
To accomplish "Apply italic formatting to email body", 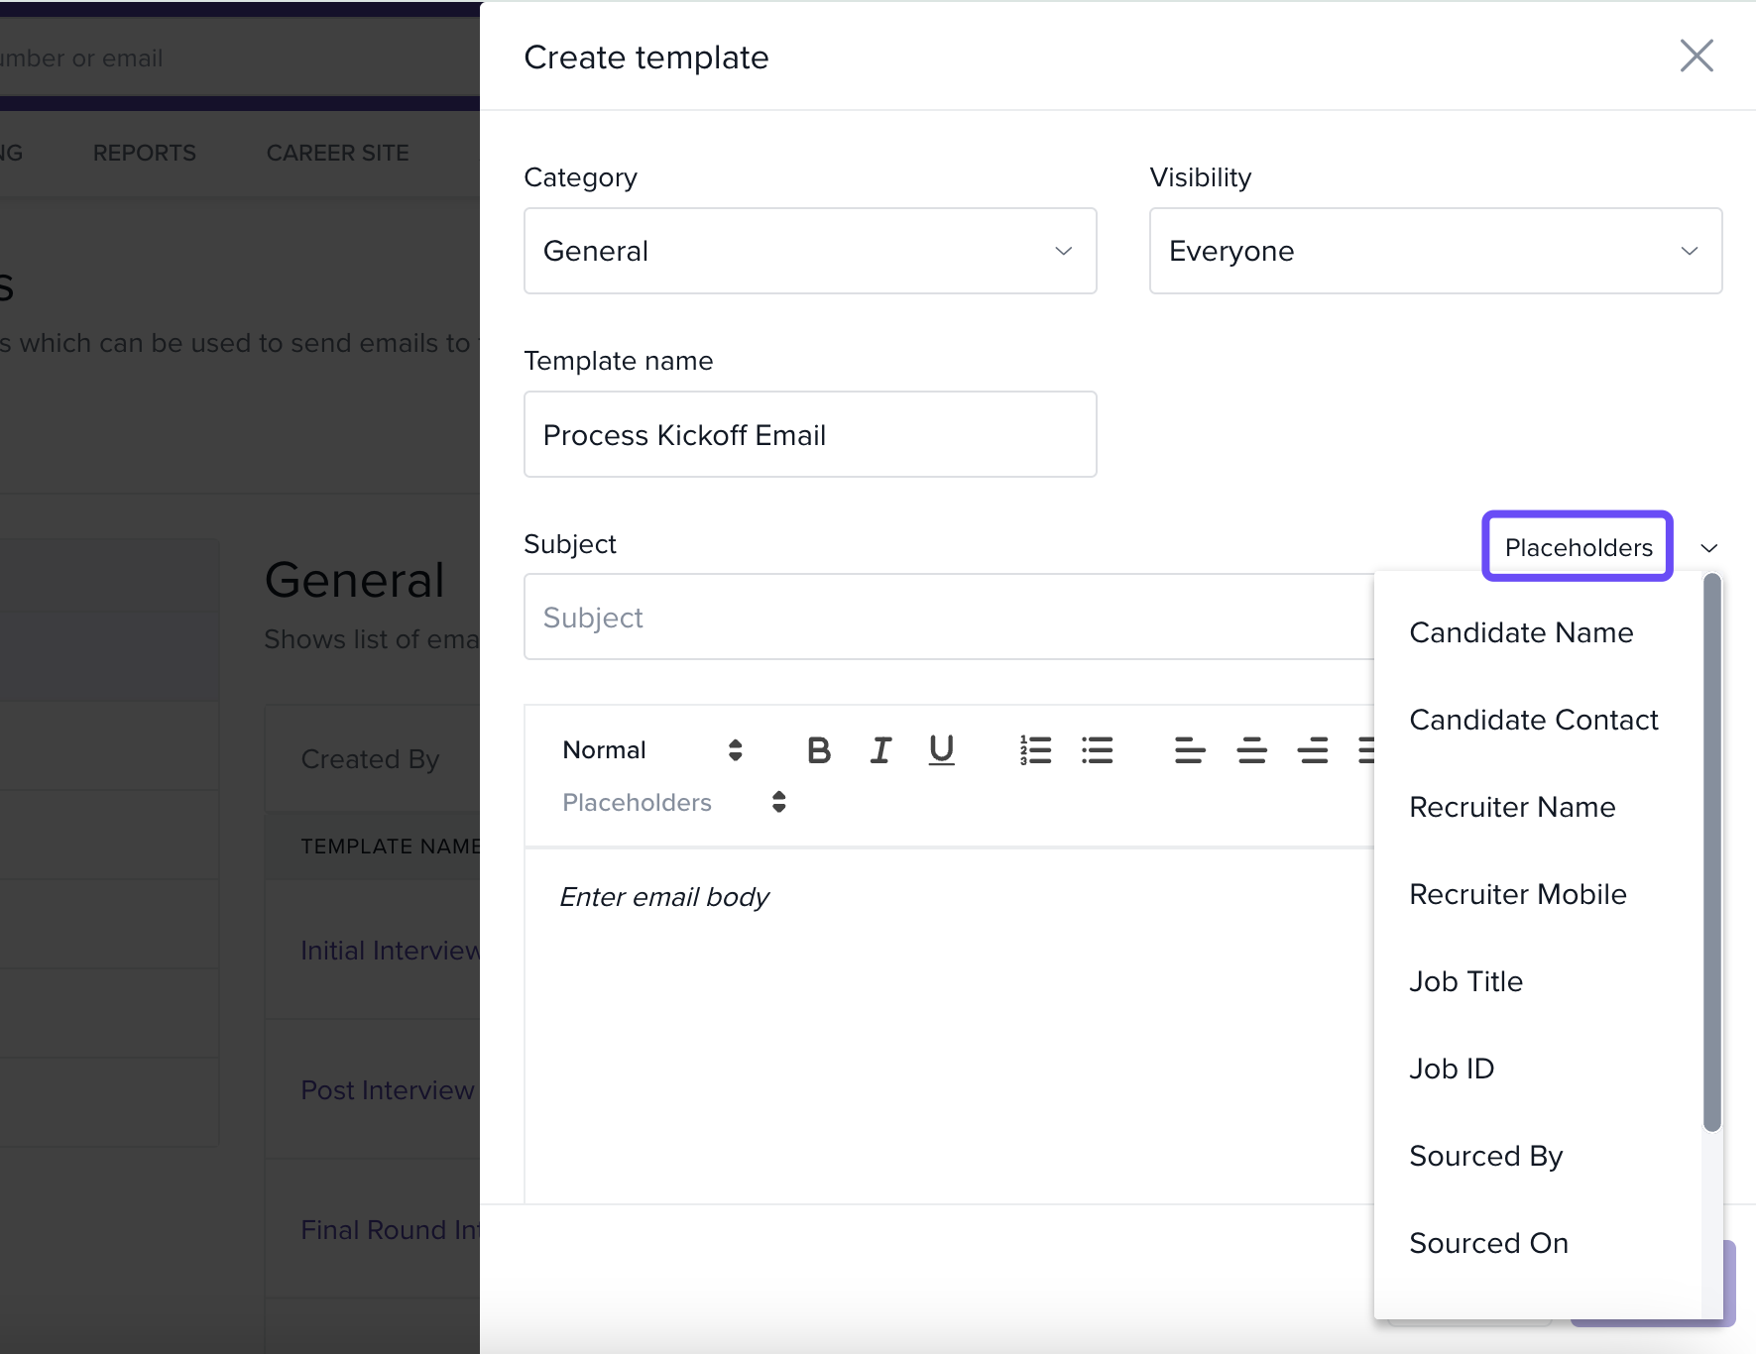I will (880, 750).
